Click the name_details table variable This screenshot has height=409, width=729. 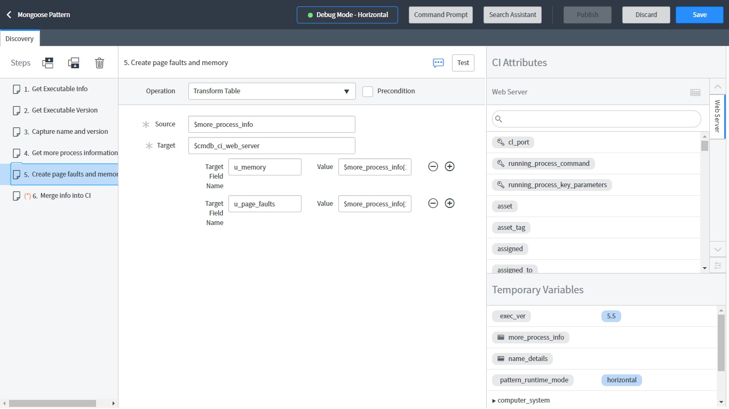coord(522,359)
